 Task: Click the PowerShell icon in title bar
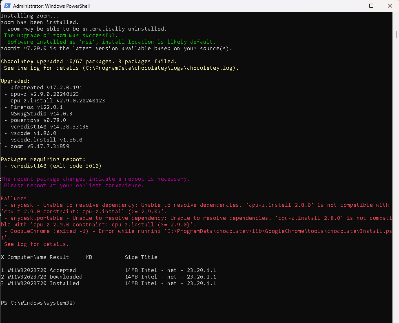[7, 6]
